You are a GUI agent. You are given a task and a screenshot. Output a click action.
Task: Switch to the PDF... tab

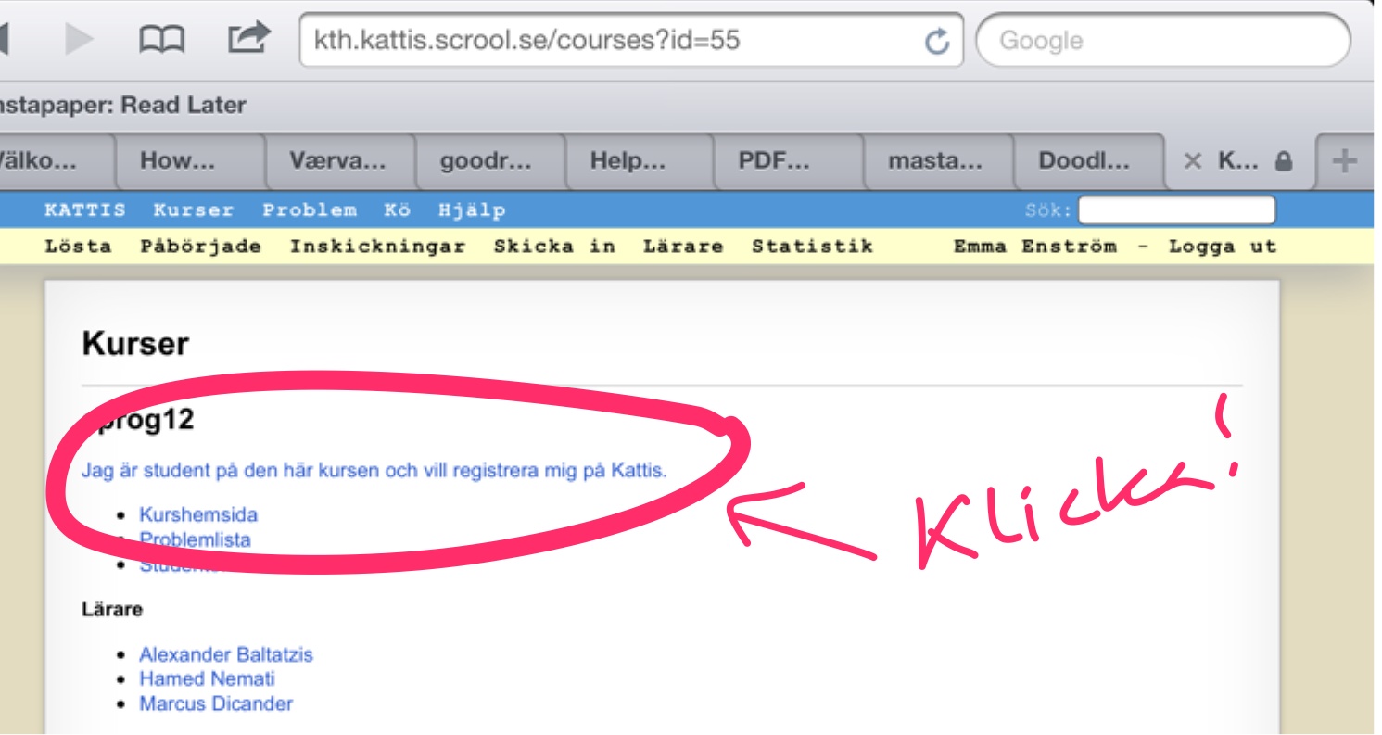pos(789,161)
